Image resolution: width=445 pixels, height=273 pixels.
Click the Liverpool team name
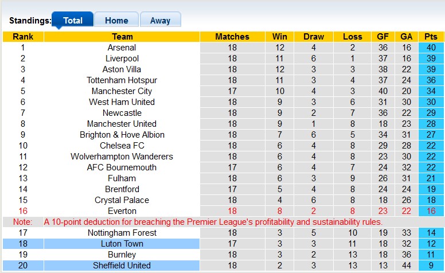122,58
